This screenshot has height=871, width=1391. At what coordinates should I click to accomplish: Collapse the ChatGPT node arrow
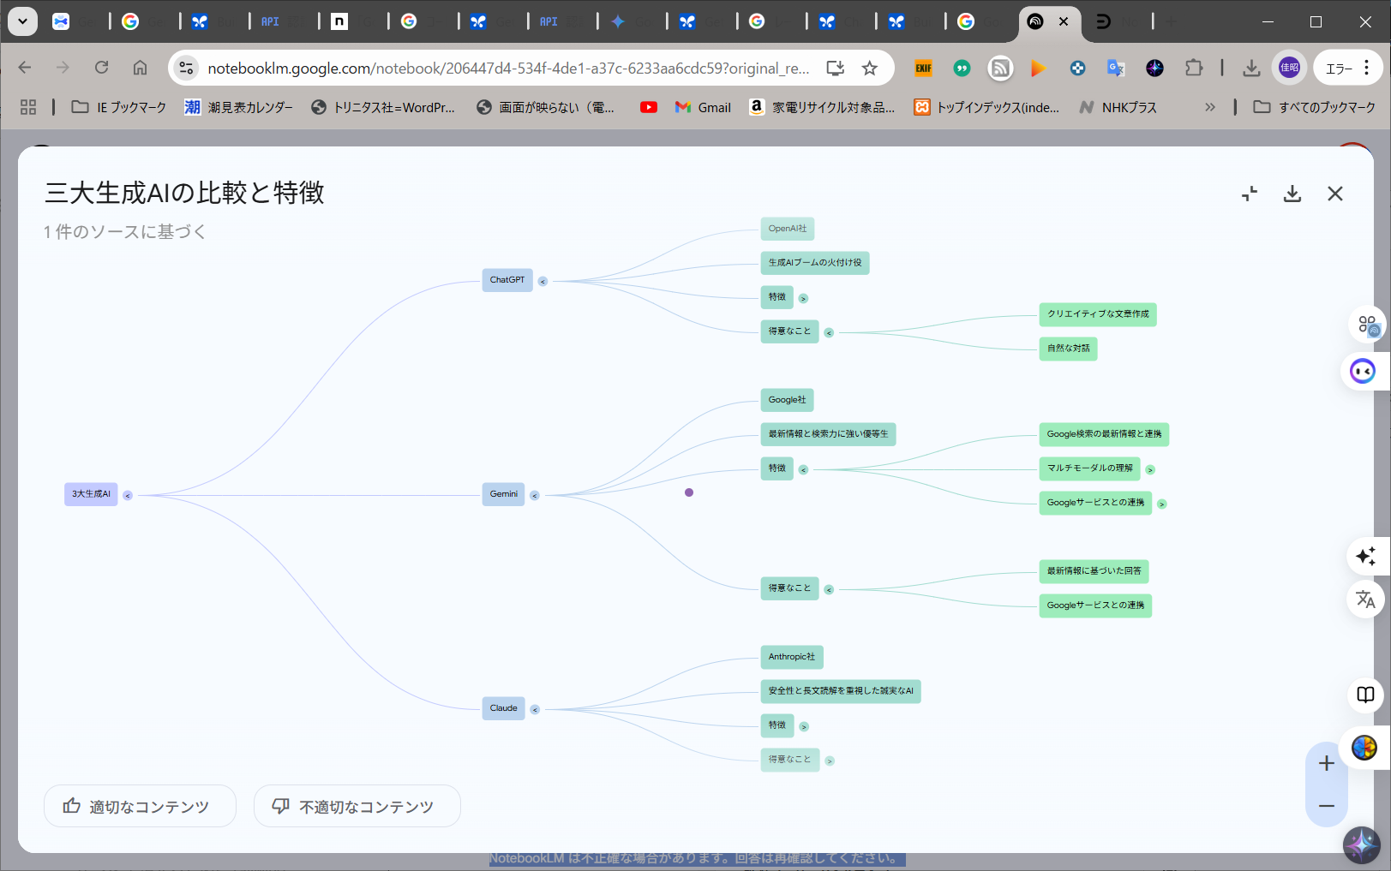click(543, 281)
